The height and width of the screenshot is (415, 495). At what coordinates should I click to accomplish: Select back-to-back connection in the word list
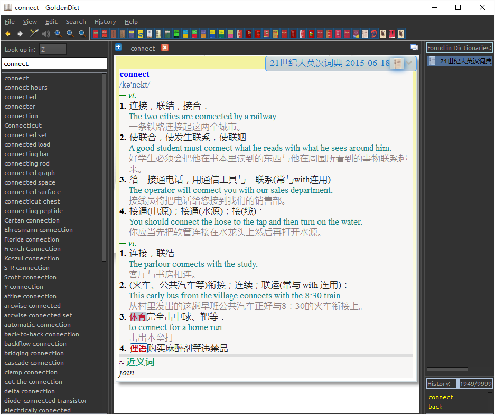(42, 334)
